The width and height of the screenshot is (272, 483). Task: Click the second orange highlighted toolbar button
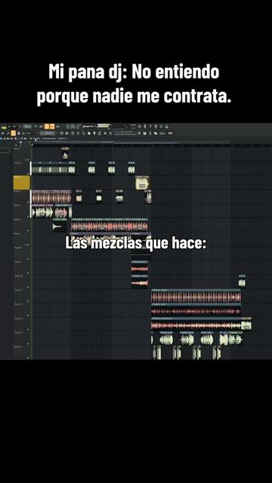(x=52, y=126)
